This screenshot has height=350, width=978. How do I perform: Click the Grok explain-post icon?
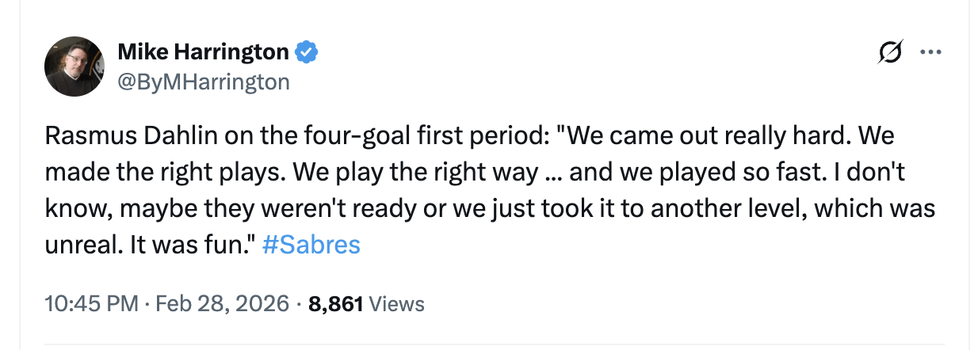coord(890,52)
